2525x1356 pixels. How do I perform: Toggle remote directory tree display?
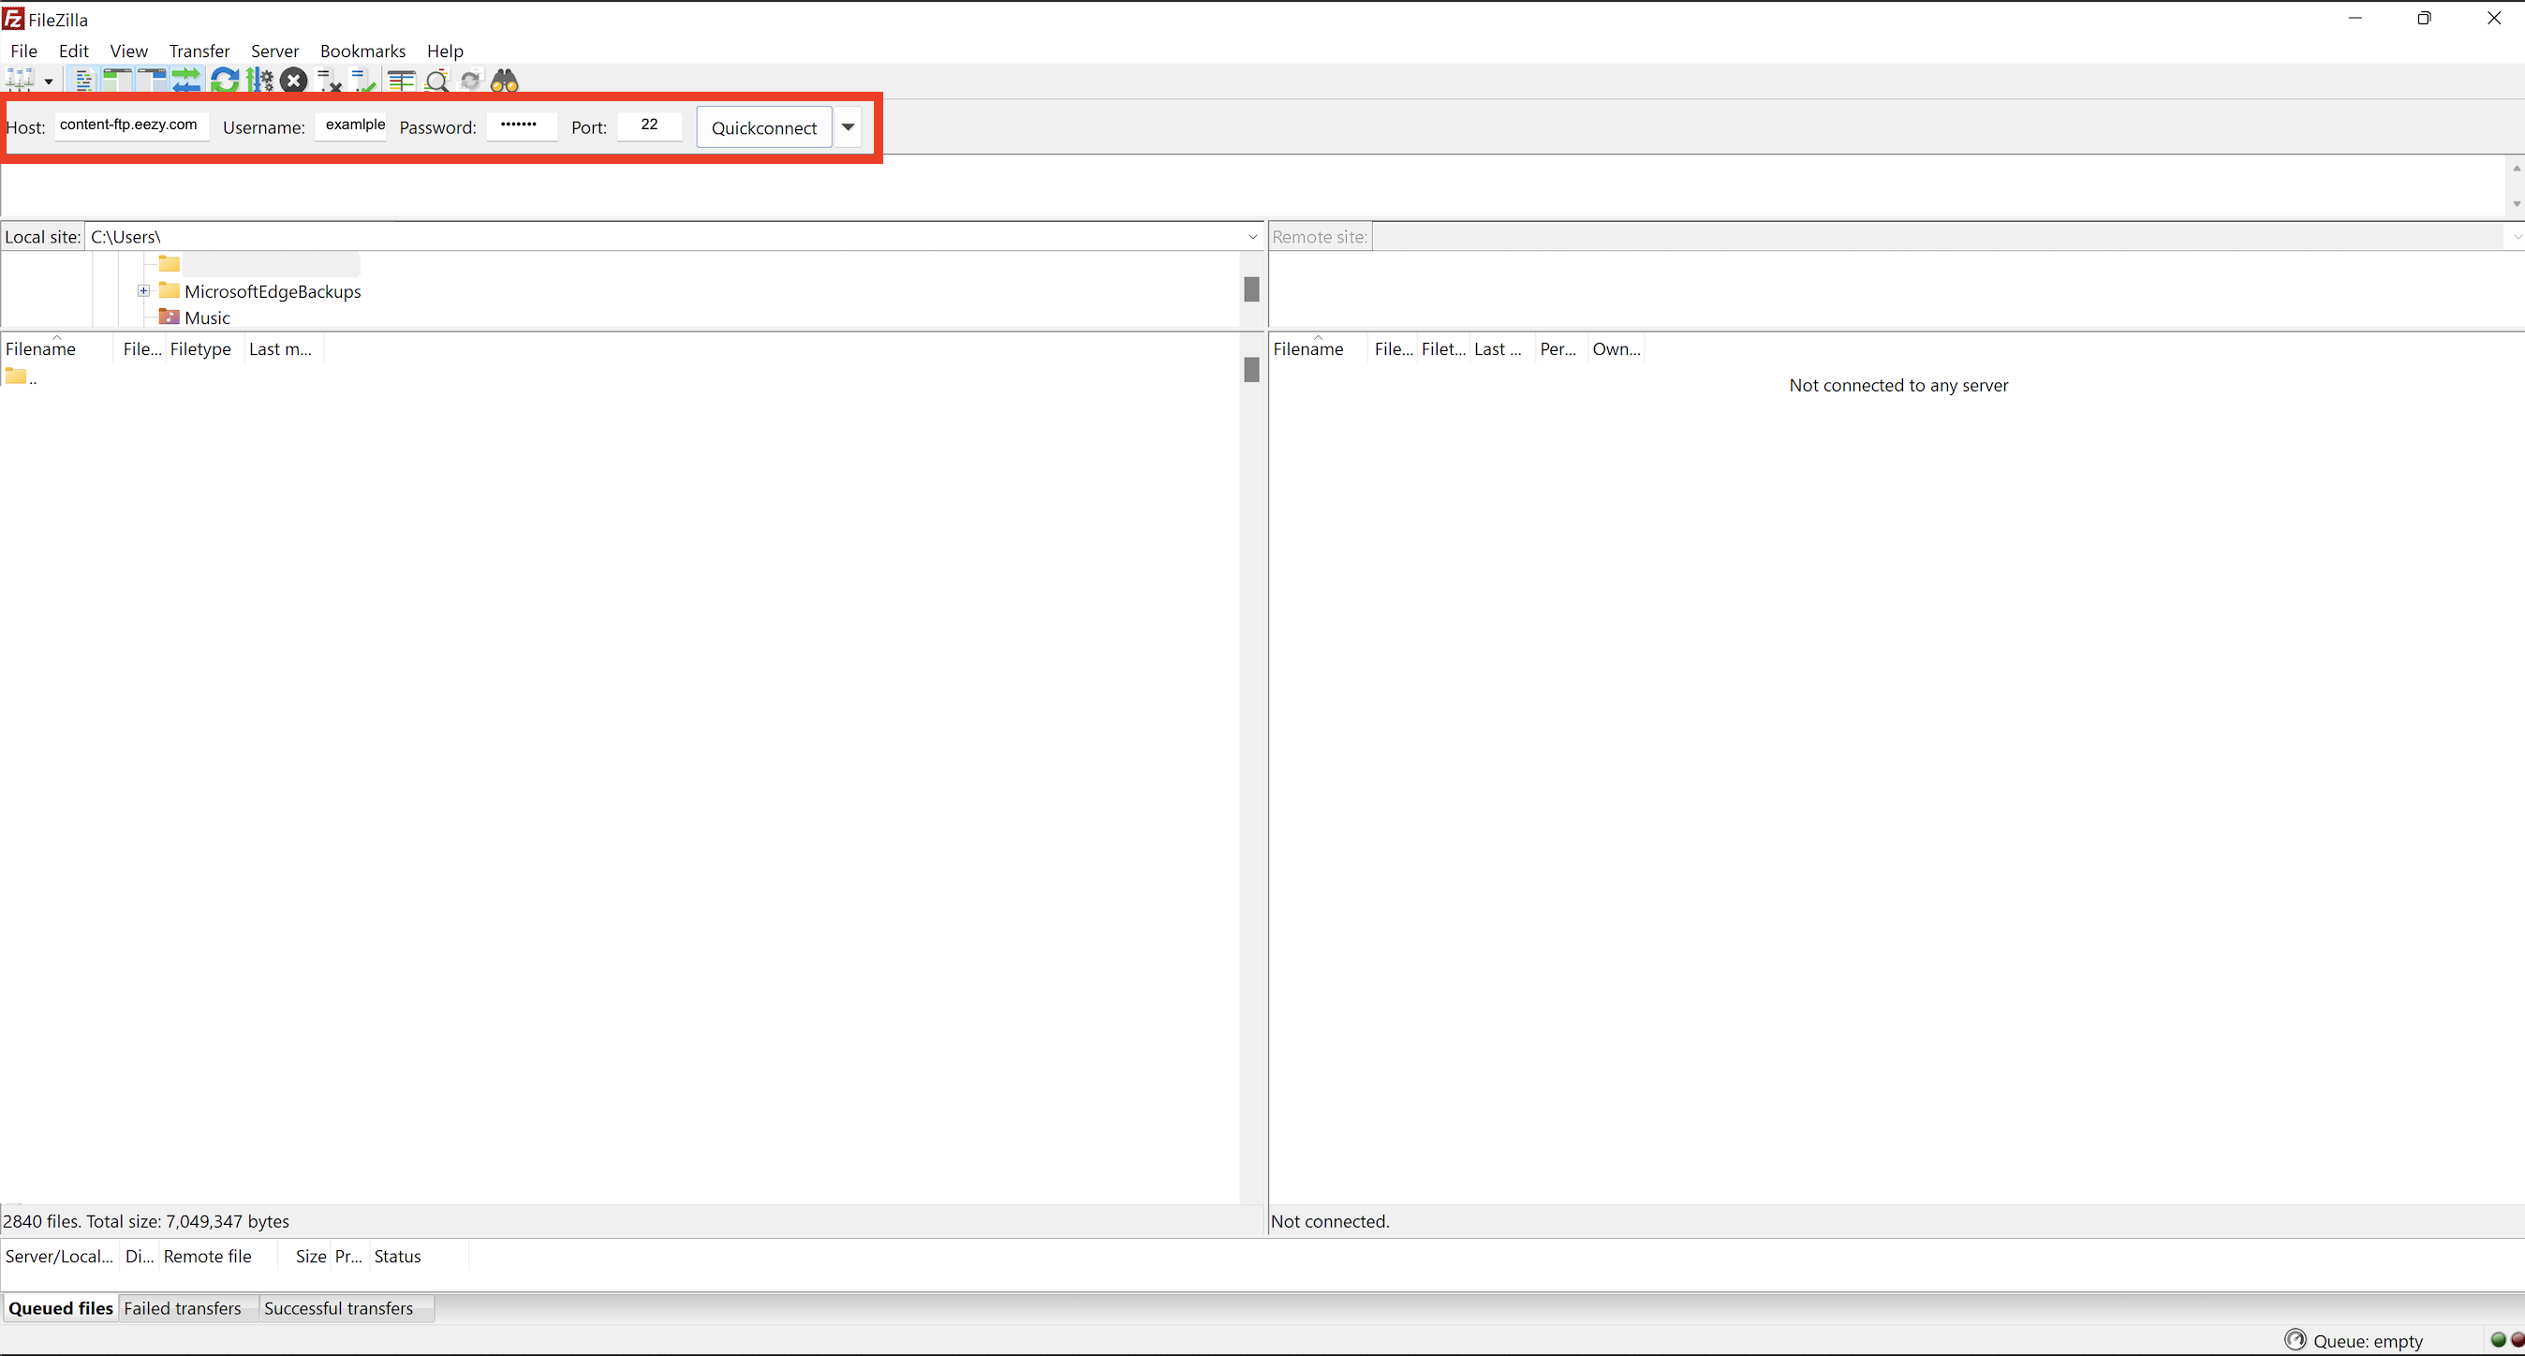click(x=152, y=81)
